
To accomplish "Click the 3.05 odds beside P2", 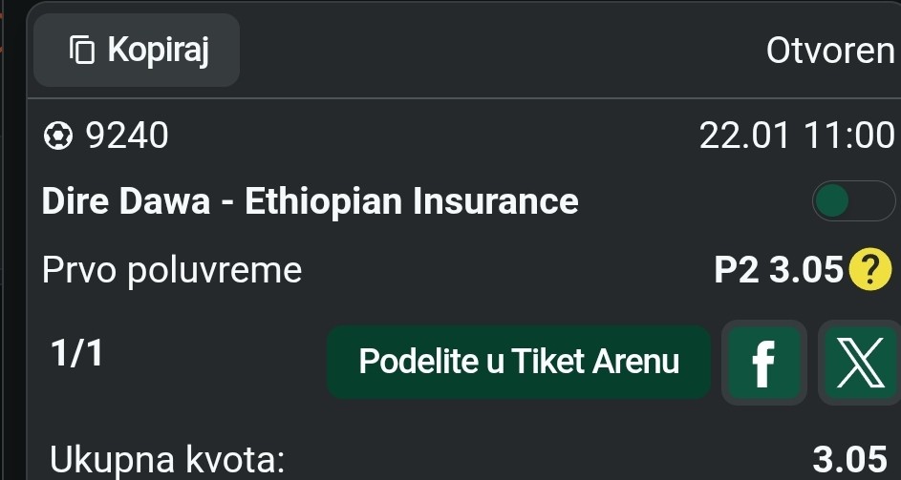I will pyautogui.click(x=806, y=272).
